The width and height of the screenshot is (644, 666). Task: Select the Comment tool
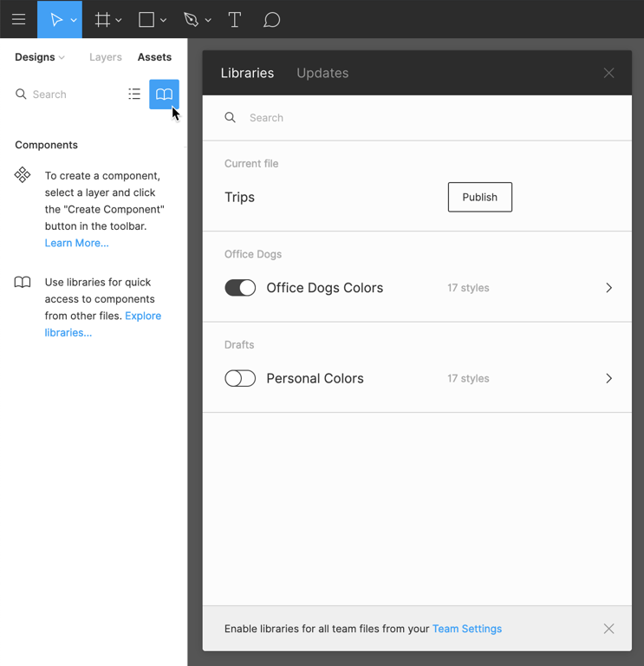click(x=271, y=19)
